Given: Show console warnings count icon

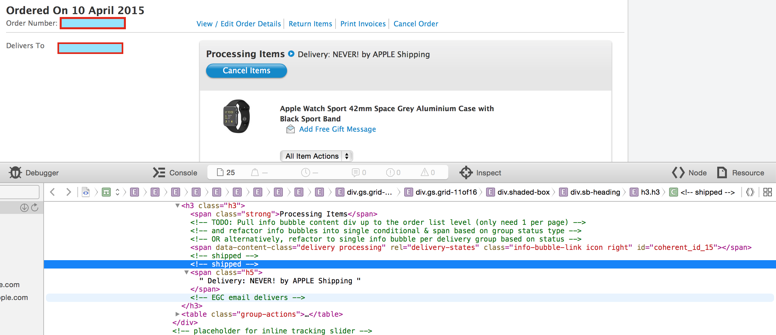Looking at the screenshot, I should (425, 172).
